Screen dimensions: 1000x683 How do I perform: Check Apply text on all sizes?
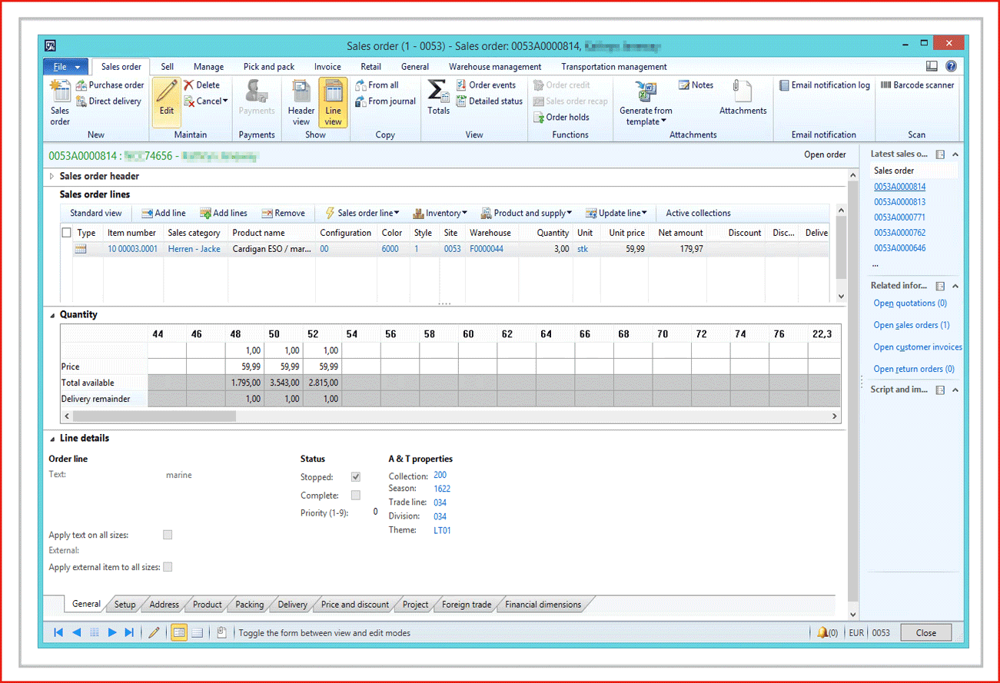coord(168,535)
